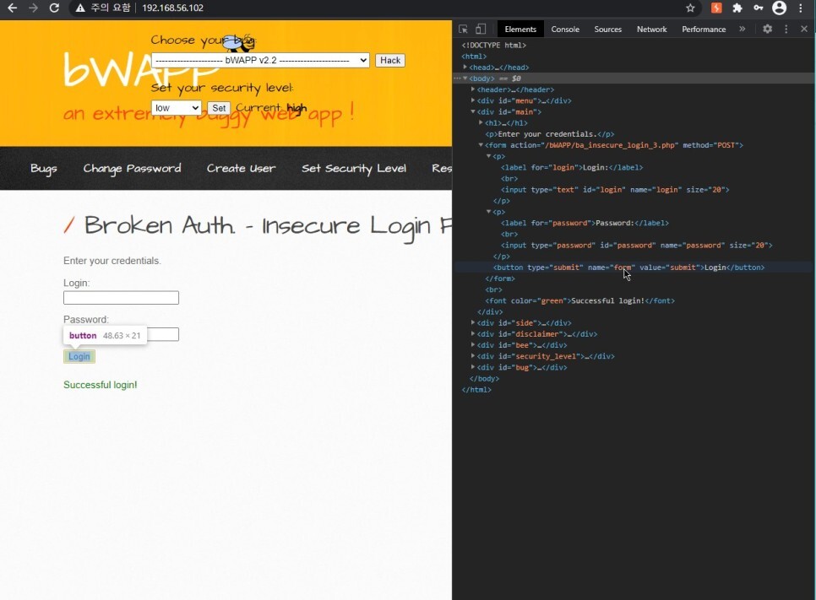Show more DevTools tabs
This screenshot has width=816, height=600.
pos(743,30)
